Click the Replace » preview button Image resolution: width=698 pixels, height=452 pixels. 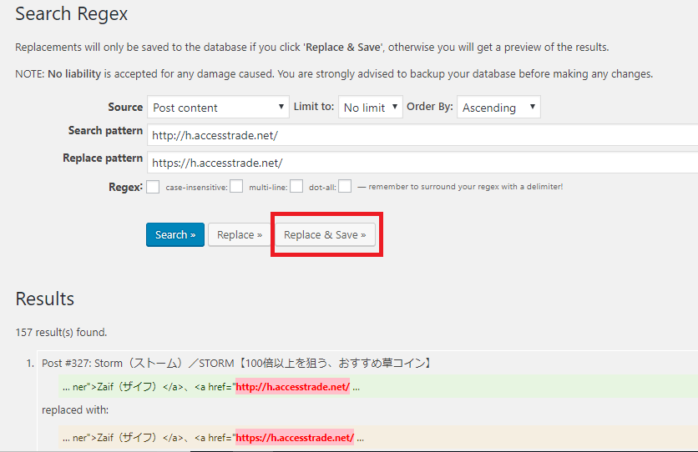pos(240,234)
